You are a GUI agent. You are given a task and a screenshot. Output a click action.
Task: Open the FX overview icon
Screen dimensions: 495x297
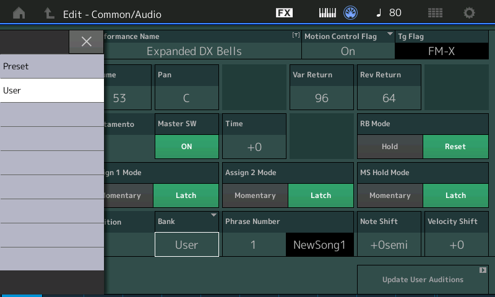click(x=284, y=13)
